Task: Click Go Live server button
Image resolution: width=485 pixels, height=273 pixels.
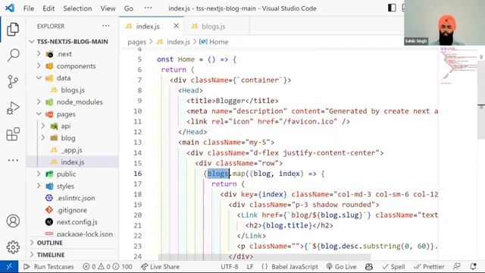Action: (342, 266)
